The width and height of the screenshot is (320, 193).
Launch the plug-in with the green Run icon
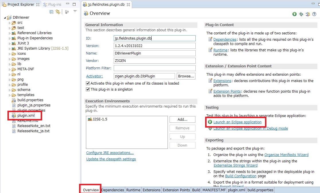[x=295, y=14]
